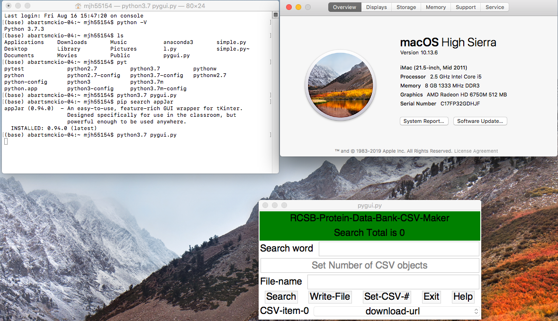Open Help in pygui window
This screenshot has height=321, width=558.
point(463,296)
